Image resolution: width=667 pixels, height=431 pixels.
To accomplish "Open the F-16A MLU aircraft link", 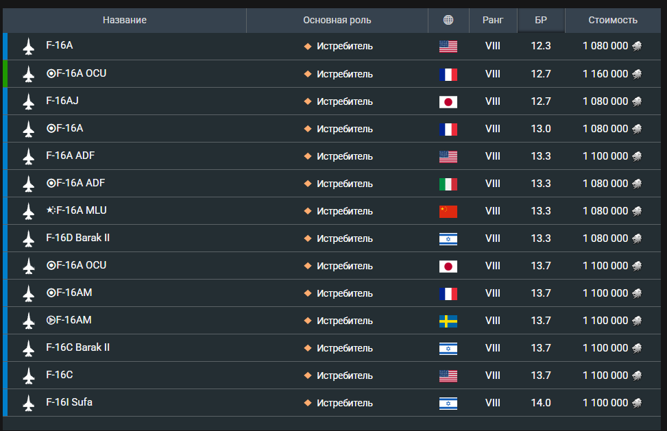I will (76, 210).
